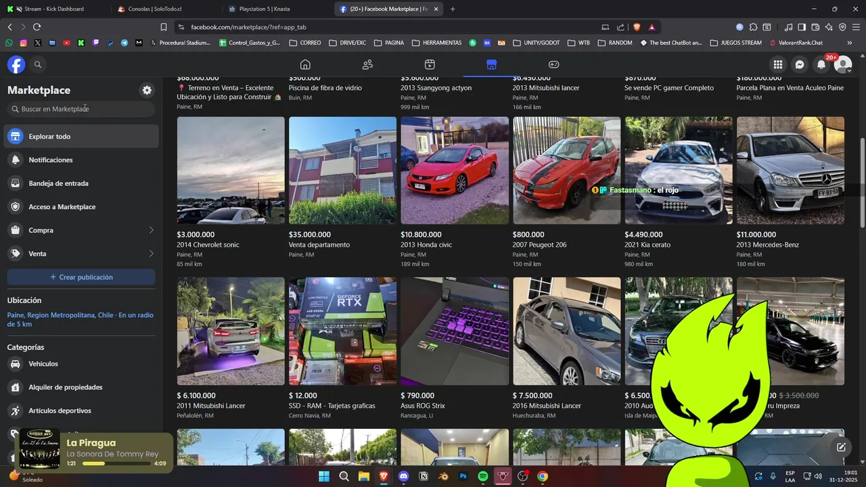Open the Instagram bookmark icon
Screen dimensions: 866x487
23,43
